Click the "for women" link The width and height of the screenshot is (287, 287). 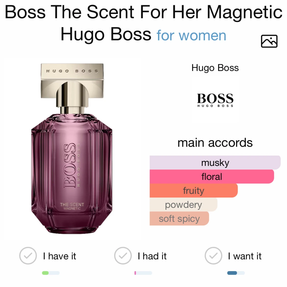191,35
